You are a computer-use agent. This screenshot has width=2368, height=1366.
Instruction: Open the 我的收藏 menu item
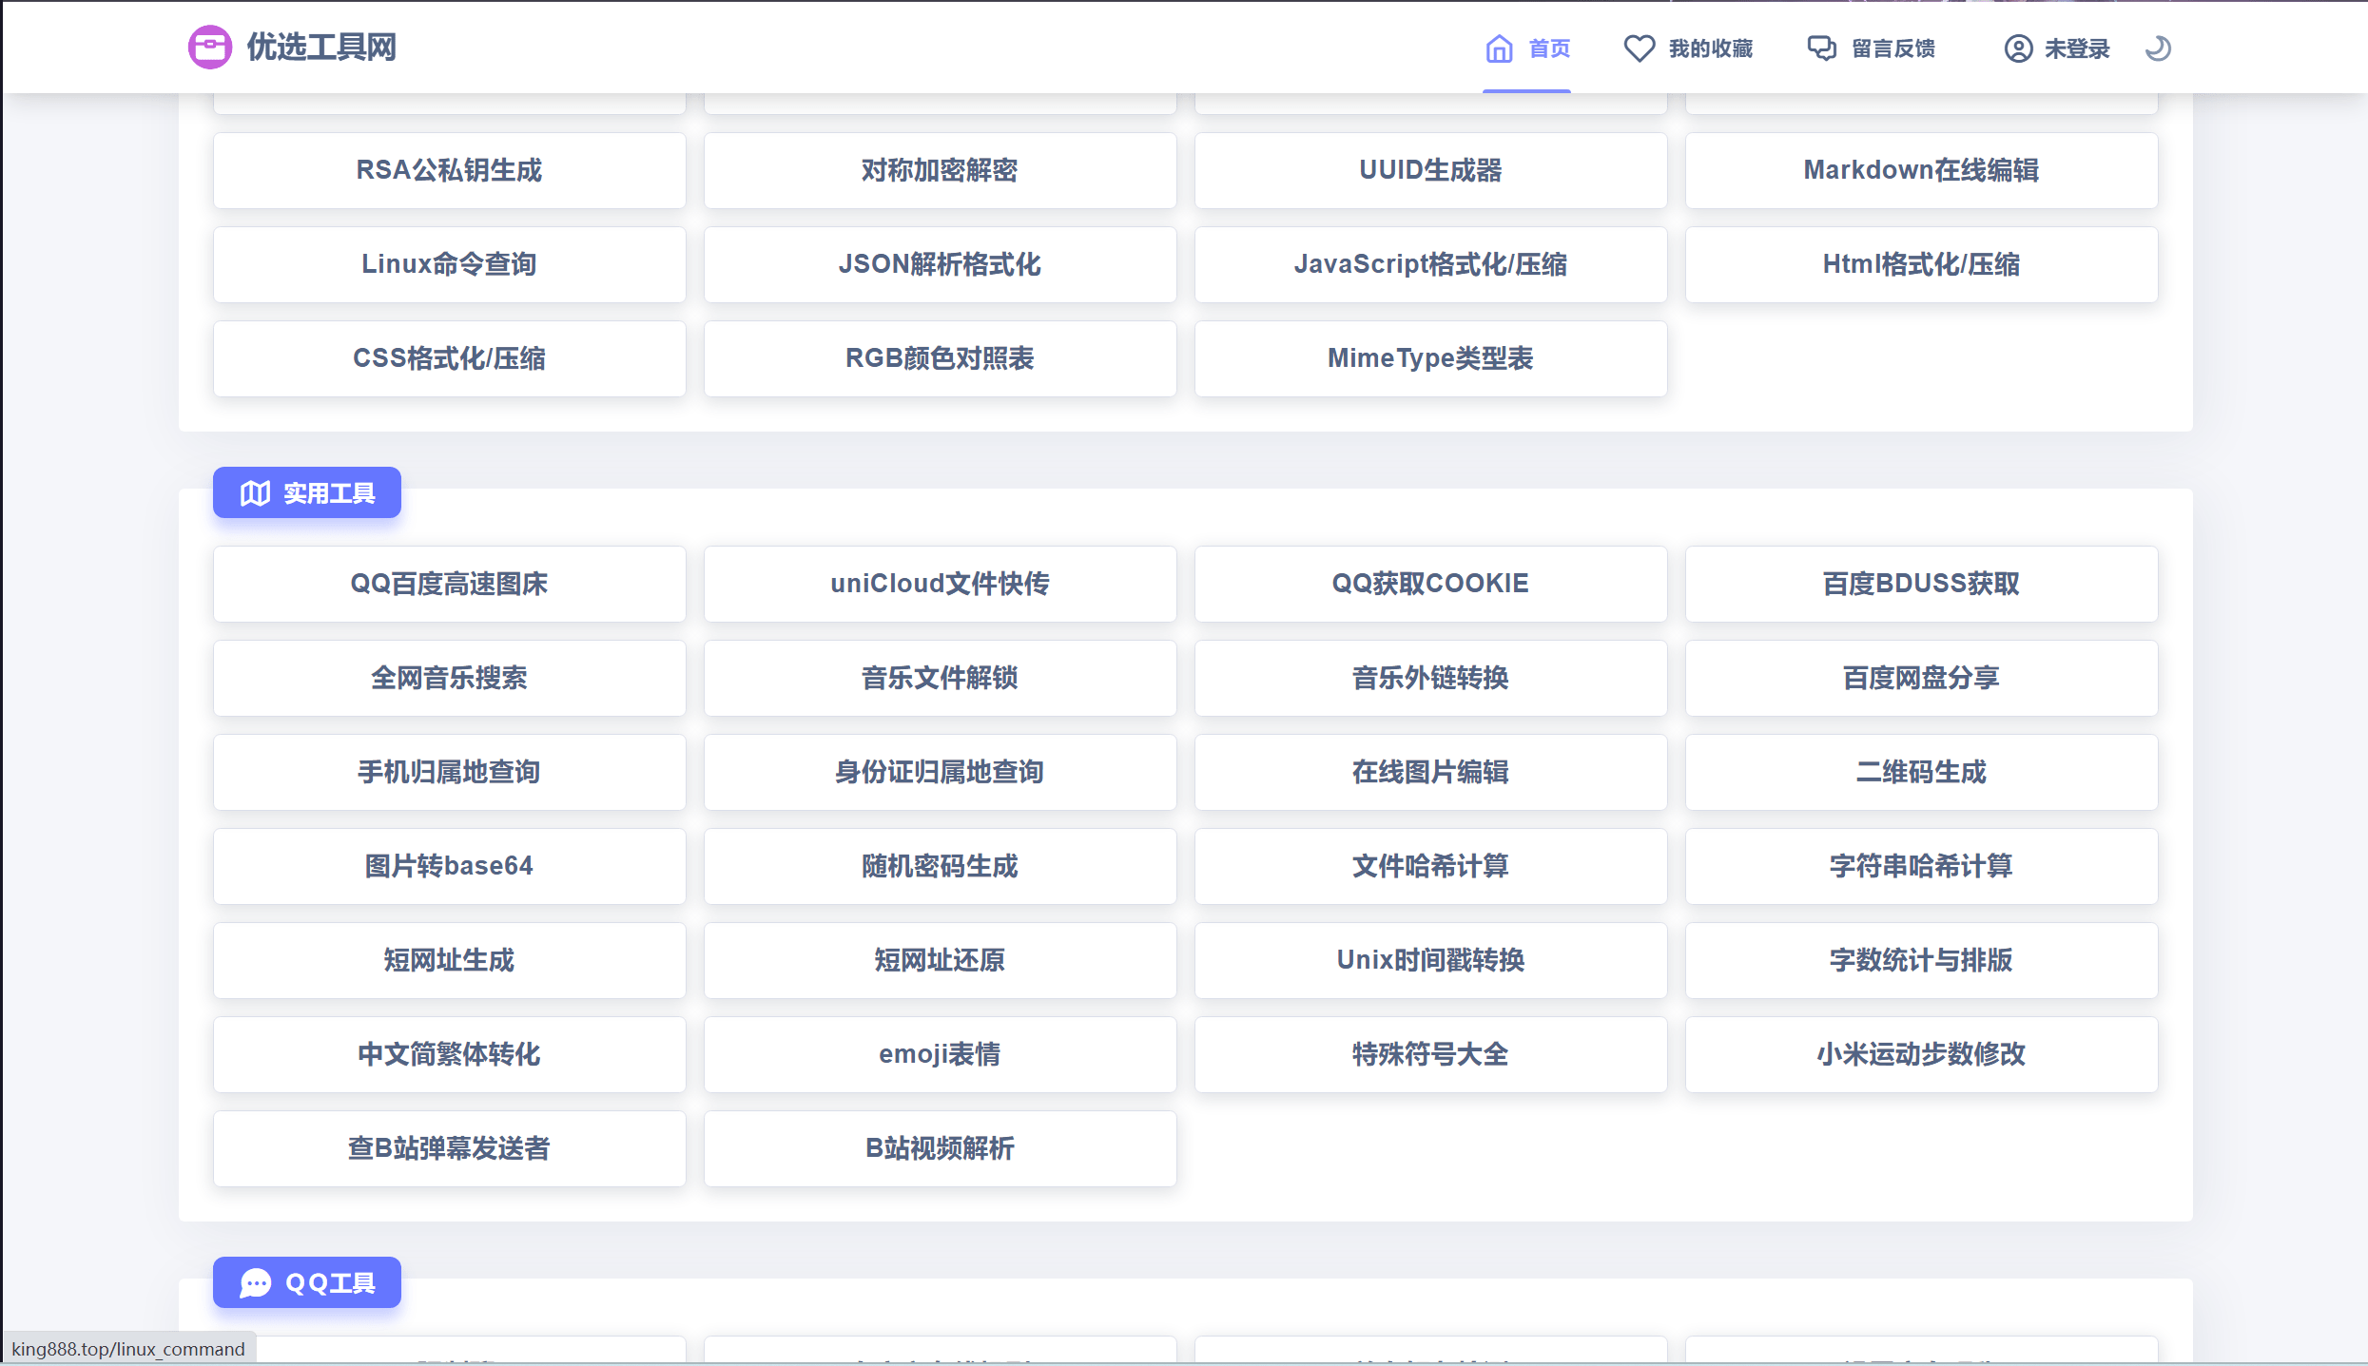1710,48
